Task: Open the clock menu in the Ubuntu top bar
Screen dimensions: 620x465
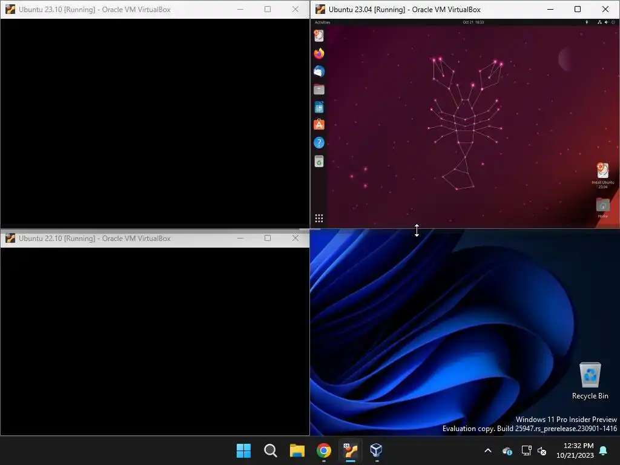Action: tap(473, 22)
